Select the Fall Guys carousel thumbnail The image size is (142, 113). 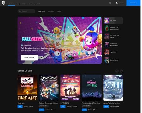(x=113, y=21)
